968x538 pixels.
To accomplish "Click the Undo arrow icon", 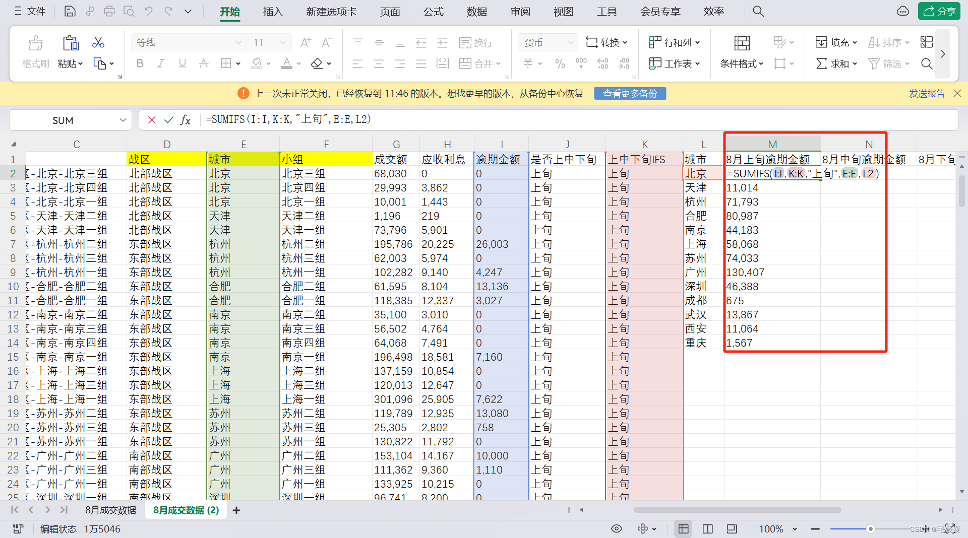I will [148, 11].
